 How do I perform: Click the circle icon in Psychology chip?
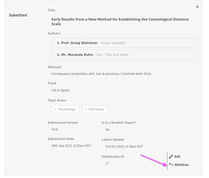point(55,110)
